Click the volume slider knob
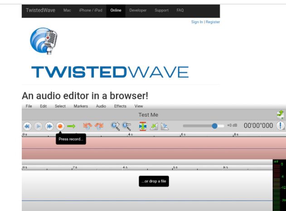This screenshot has width=286, height=211. (x=215, y=126)
